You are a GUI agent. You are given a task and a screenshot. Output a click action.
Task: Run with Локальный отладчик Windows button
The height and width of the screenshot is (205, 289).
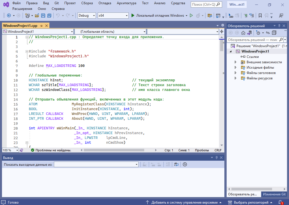(157, 16)
